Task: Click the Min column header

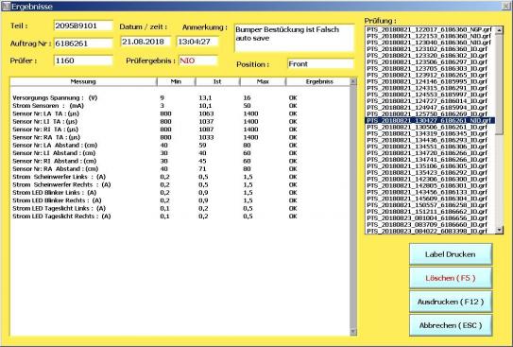Action: click(x=176, y=81)
